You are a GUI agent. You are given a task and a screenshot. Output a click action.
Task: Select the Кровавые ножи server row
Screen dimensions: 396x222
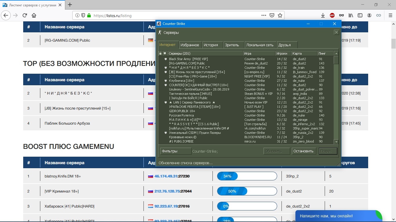coord(246,137)
